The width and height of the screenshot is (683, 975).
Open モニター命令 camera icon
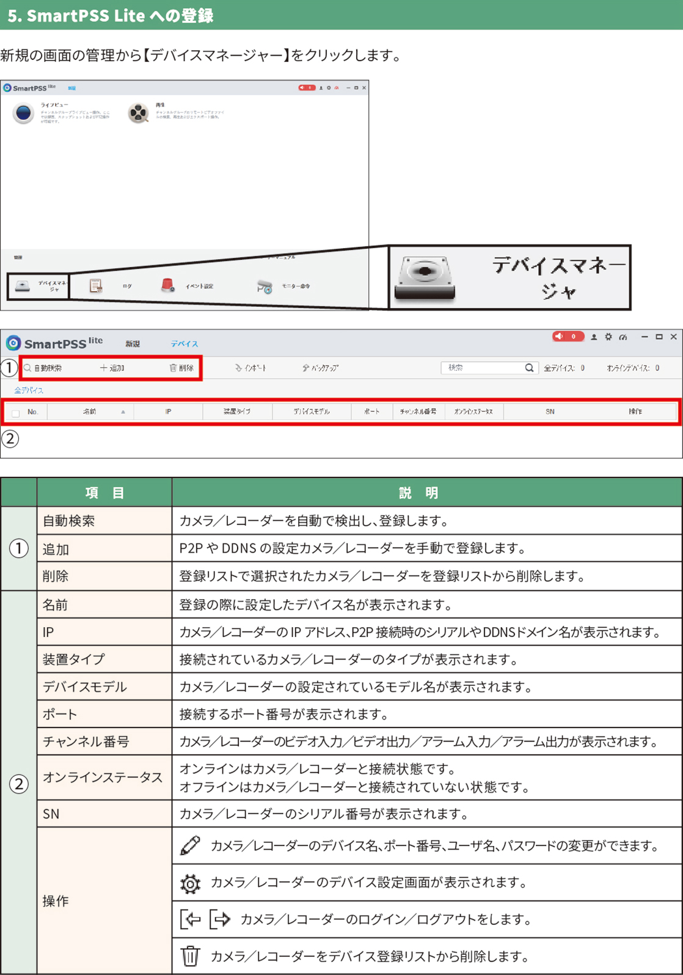tap(265, 286)
